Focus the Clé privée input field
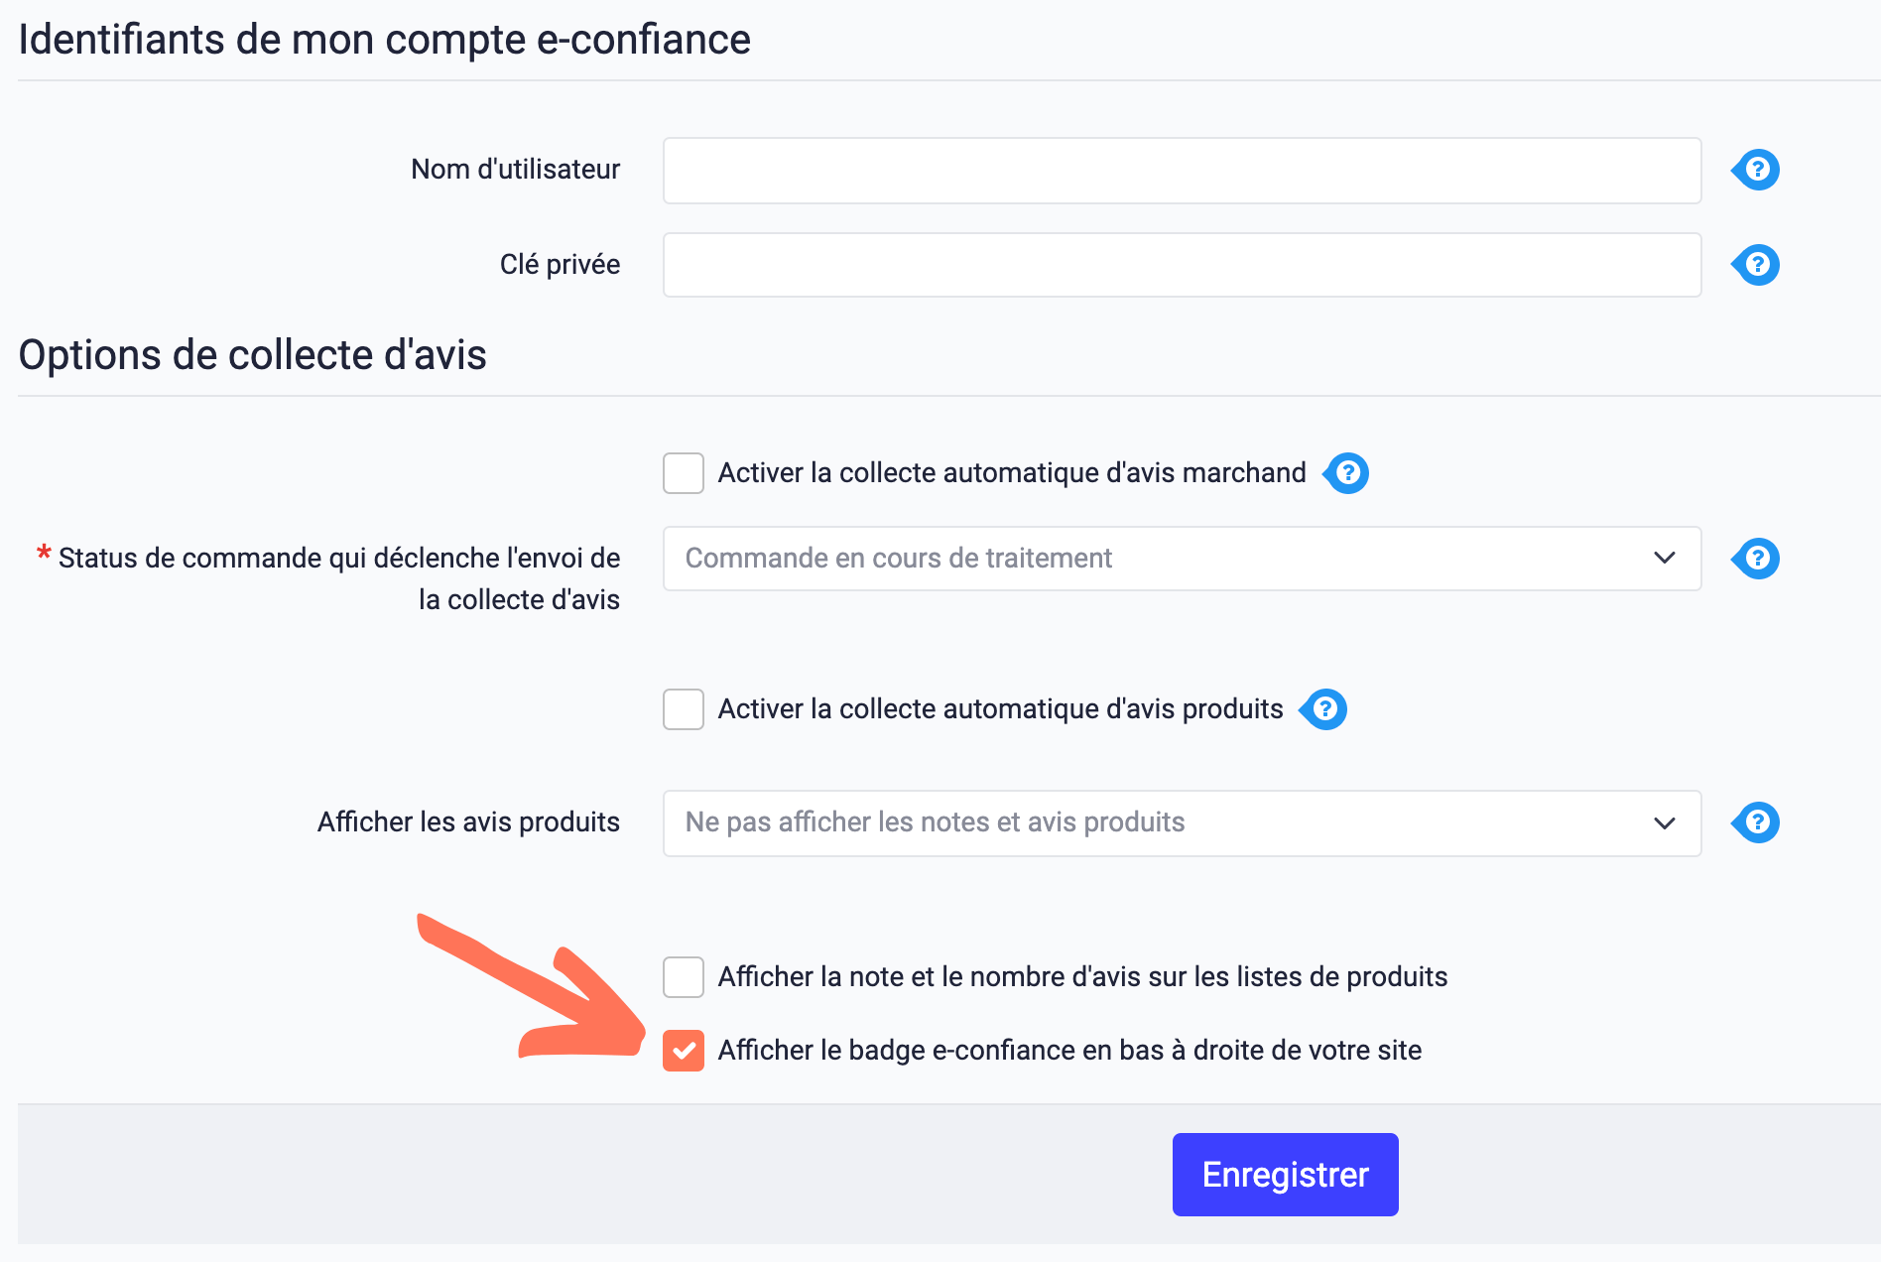Image resolution: width=1881 pixels, height=1262 pixels. pos(1182,265)
